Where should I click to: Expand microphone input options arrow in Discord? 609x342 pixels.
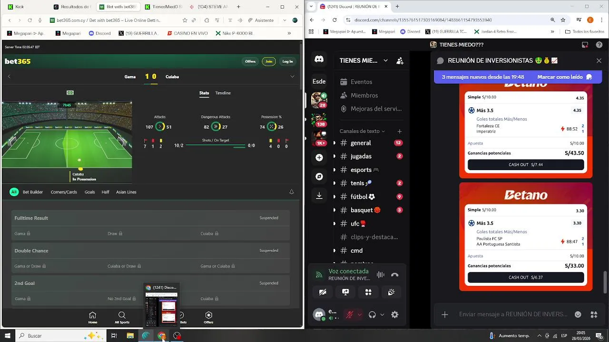[x=359, y=314]
